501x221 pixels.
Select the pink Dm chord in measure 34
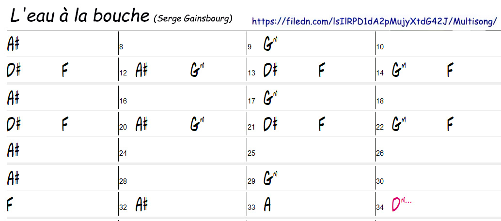pos(400,205)
